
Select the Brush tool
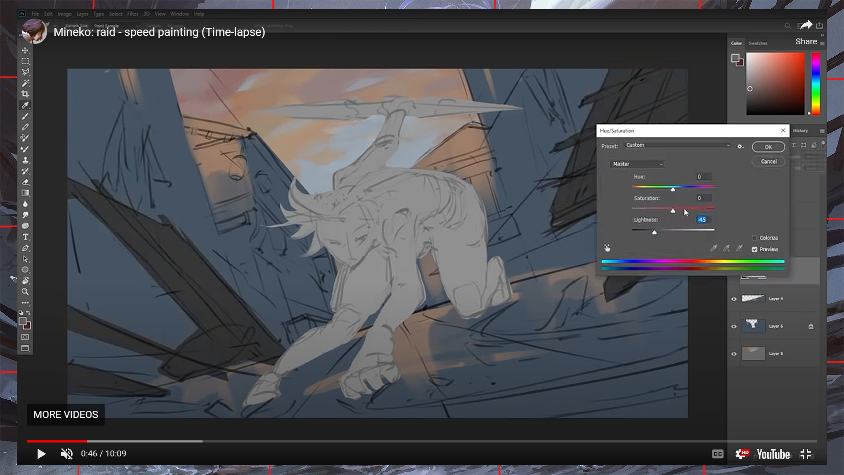click(x=25, y=116)
